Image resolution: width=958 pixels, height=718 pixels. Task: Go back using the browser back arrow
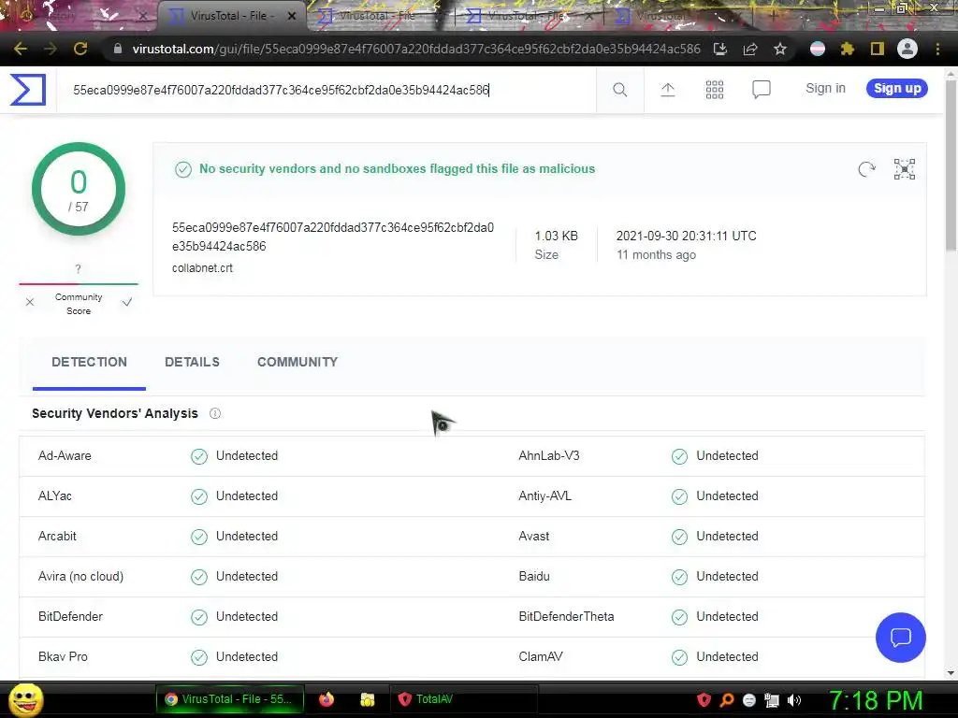coord(21,49)
